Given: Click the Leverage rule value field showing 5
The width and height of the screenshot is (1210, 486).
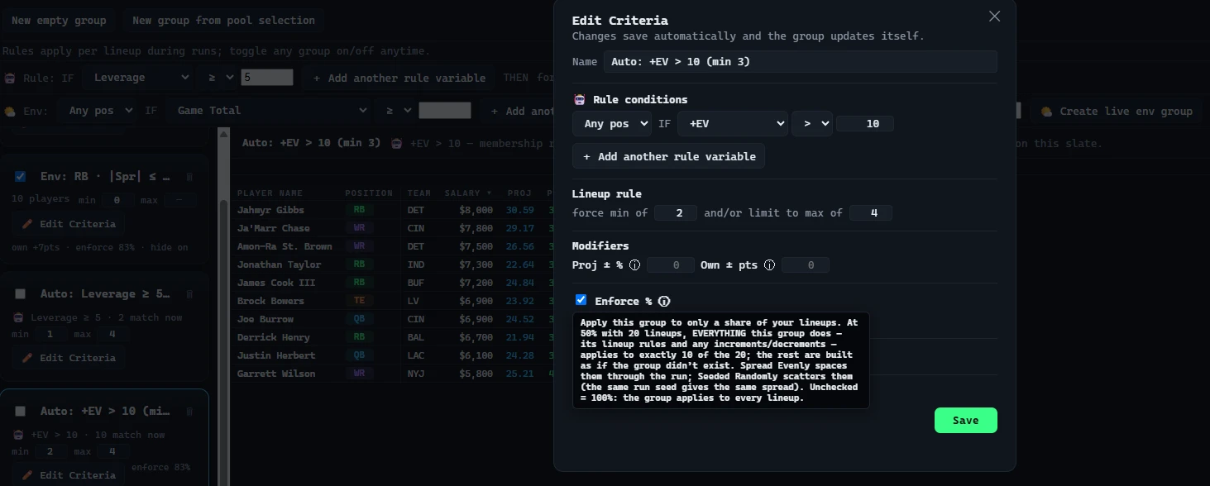Looking at the screenshot, I should [x=267, y=78].
